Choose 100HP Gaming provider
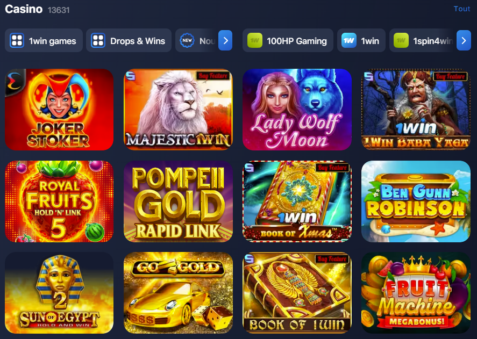 (288, 40)
